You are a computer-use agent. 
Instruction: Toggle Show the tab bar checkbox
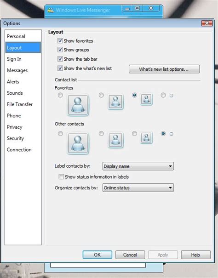[60, 59]
